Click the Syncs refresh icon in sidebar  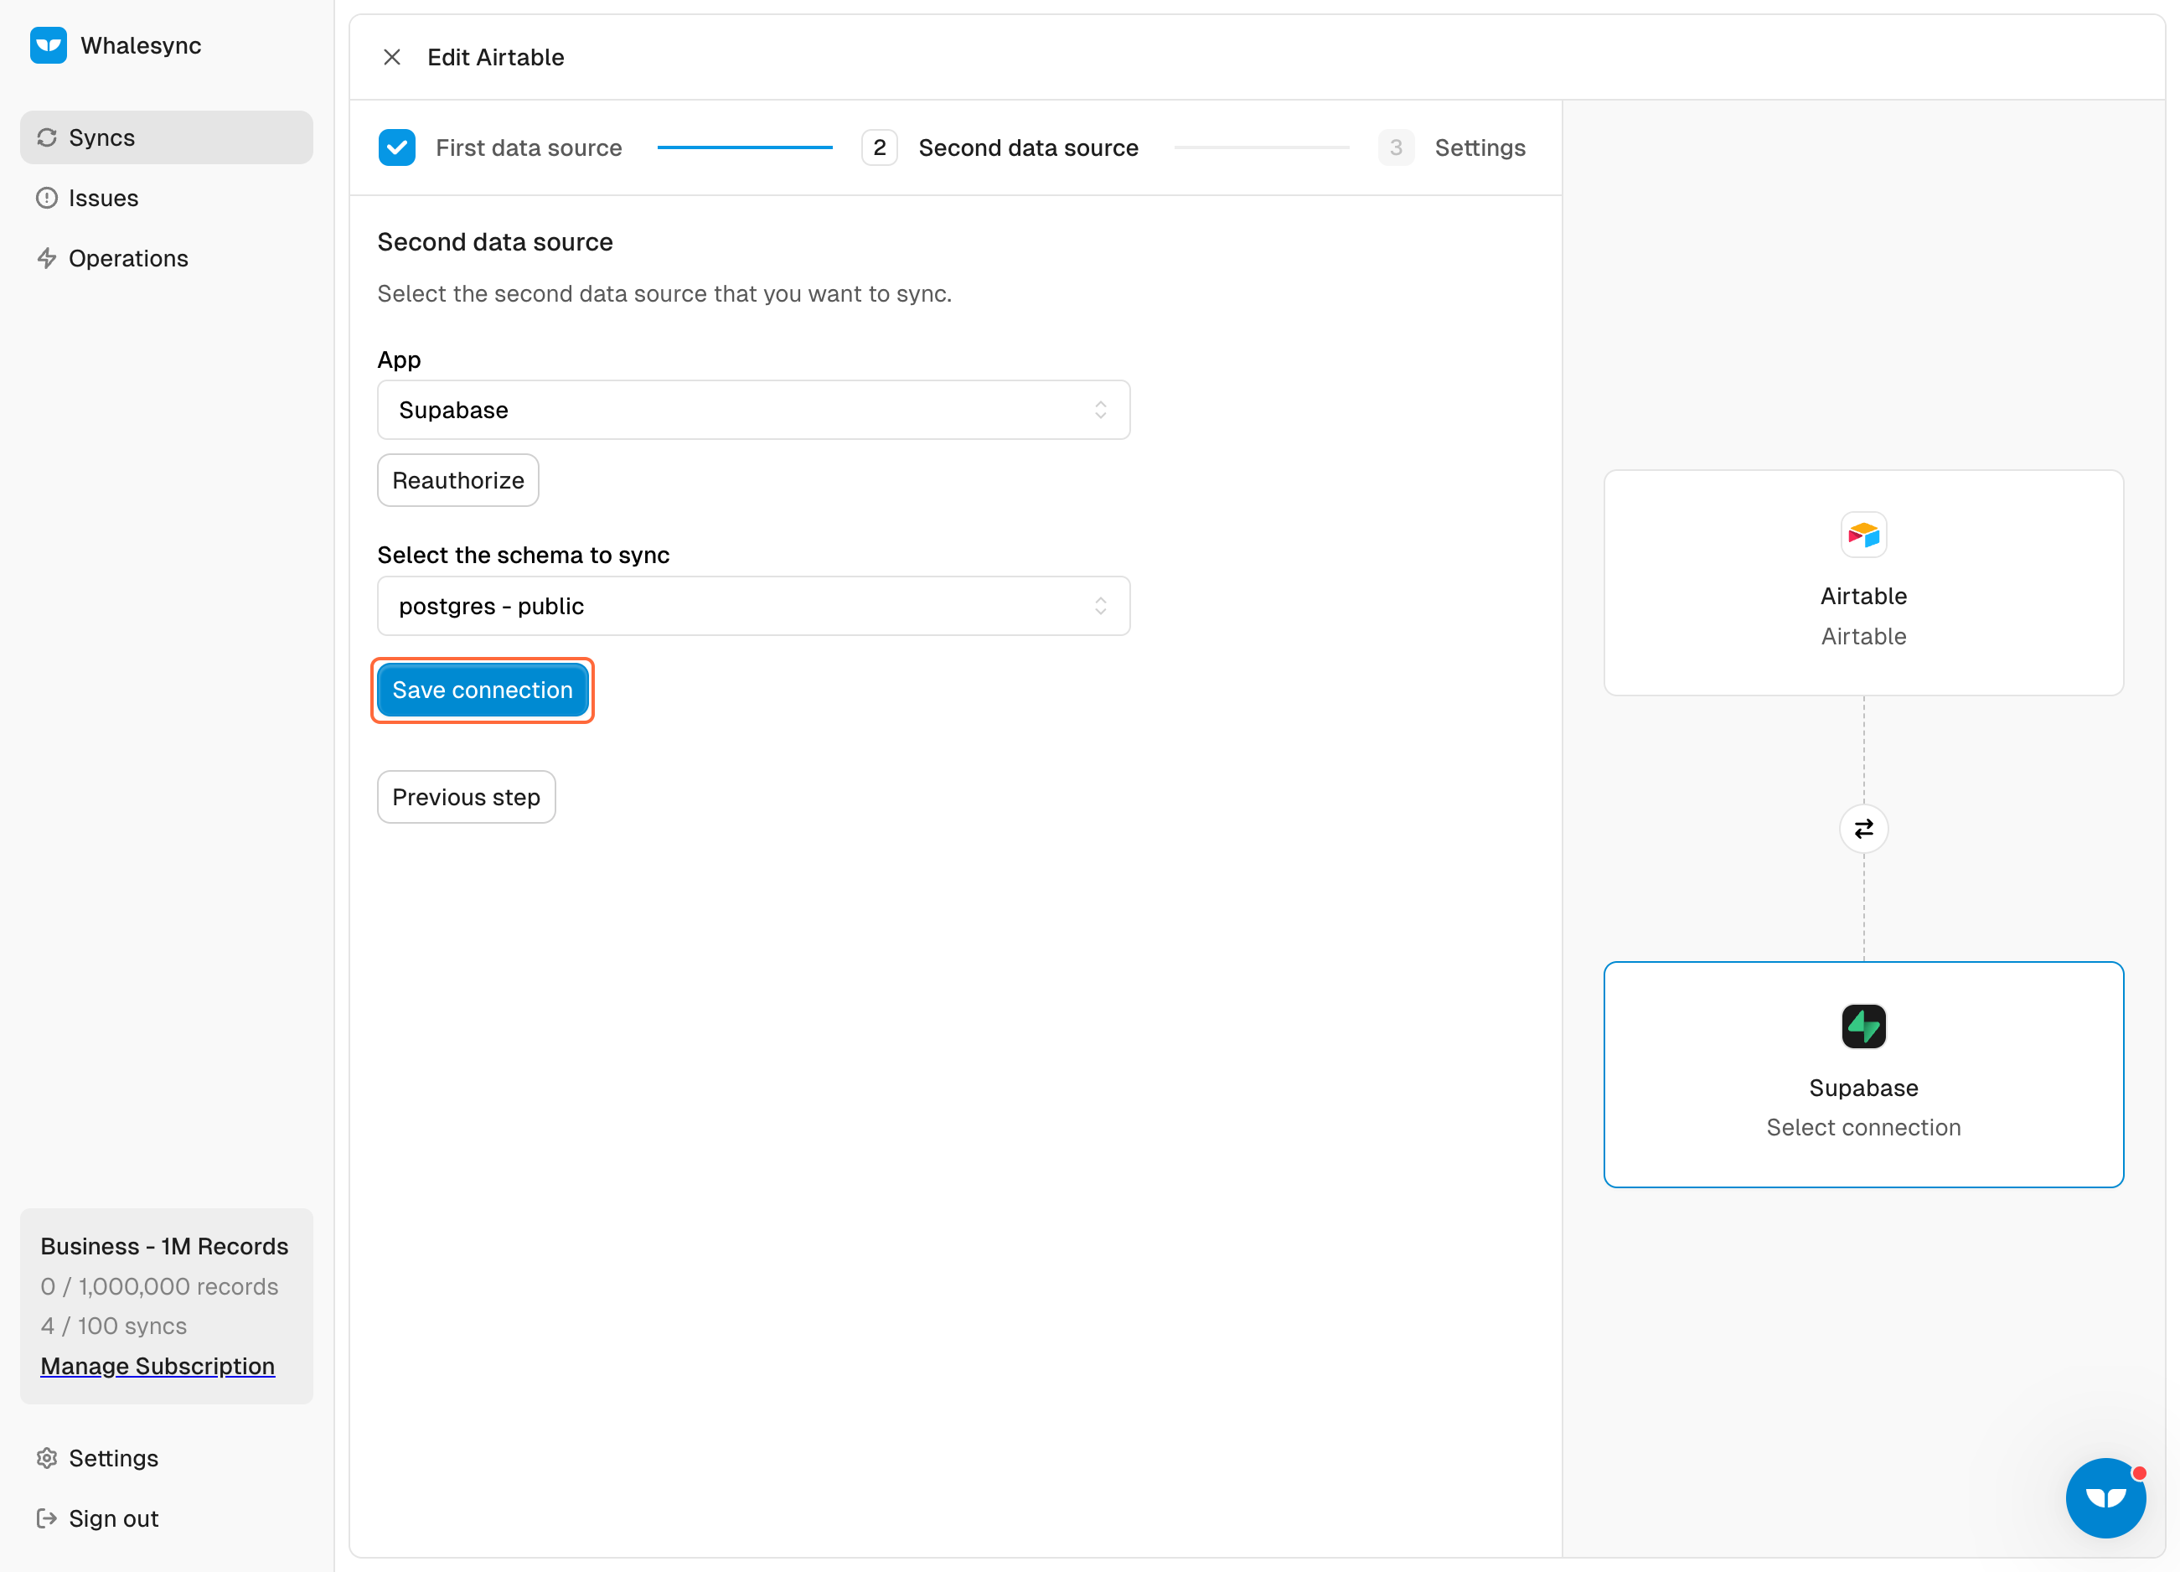point(46,137)
